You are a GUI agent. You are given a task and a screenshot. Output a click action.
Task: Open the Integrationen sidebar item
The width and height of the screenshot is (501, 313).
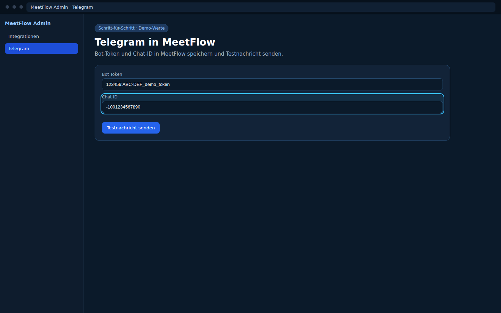pos(41,37)
